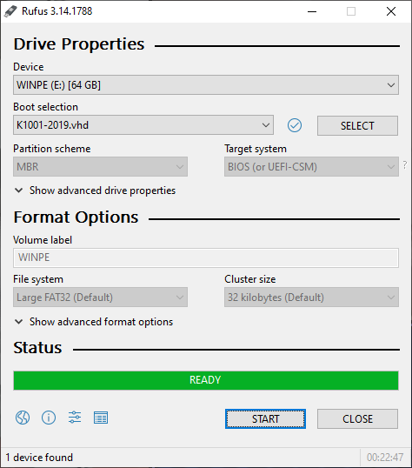Click the SELECT button

357,125
